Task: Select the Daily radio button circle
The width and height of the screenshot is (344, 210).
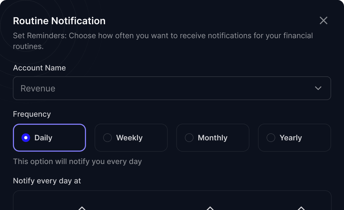Action: pos(26,138)
